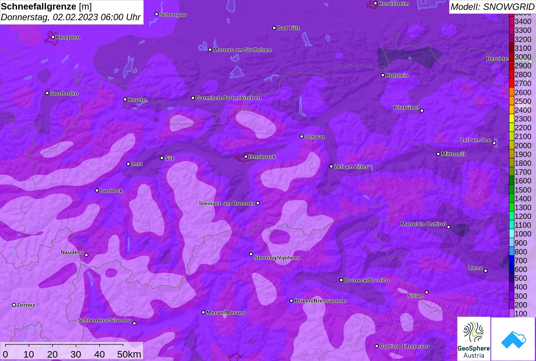Viewport: 536px width, 361px height.
Task: Click the Kitzbühel marker dot
Action: pos(422,111)
